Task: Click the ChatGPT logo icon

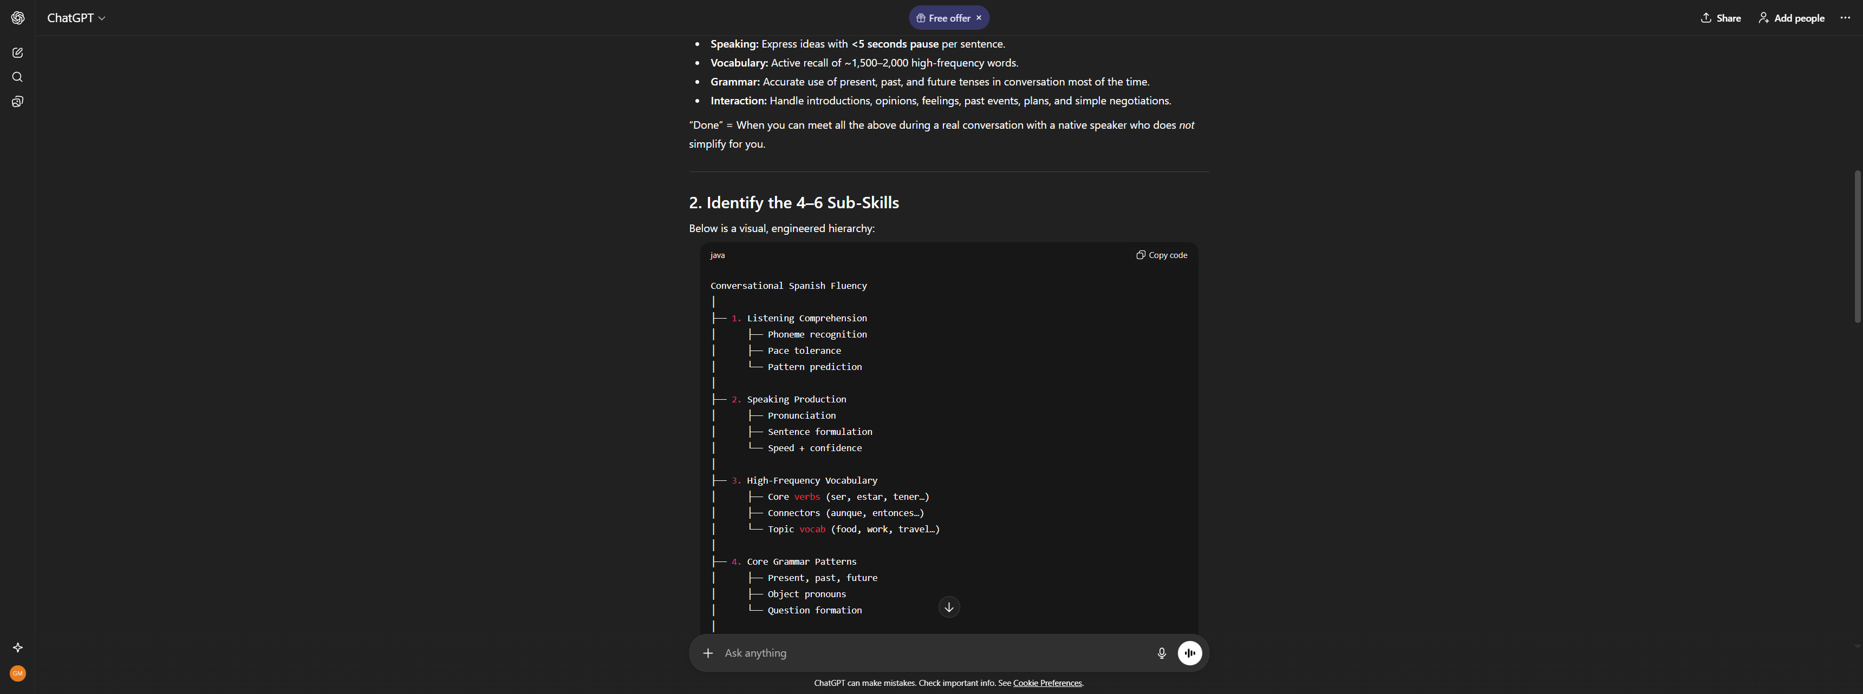Action: coord(18,18)
